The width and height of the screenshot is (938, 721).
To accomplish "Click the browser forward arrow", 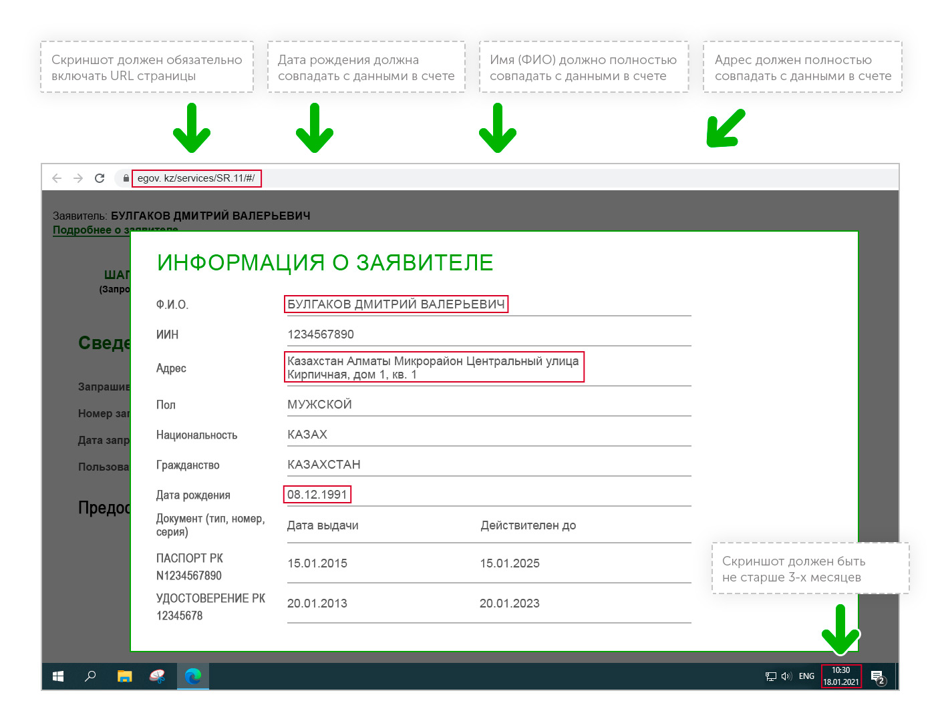I will coord(78,178).
